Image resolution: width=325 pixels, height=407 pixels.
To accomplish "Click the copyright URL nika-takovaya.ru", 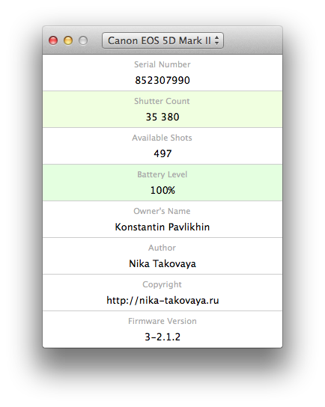I will (162, 300).
